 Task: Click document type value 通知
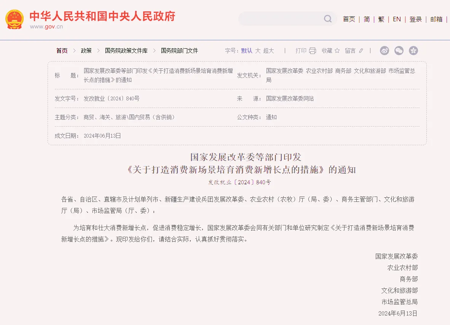coord(271,117)
